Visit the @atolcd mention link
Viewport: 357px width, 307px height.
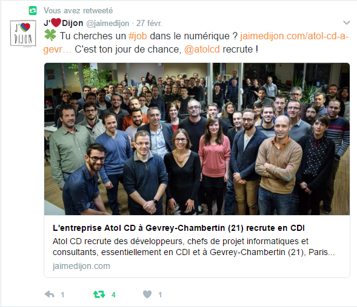tap(202, 50)
